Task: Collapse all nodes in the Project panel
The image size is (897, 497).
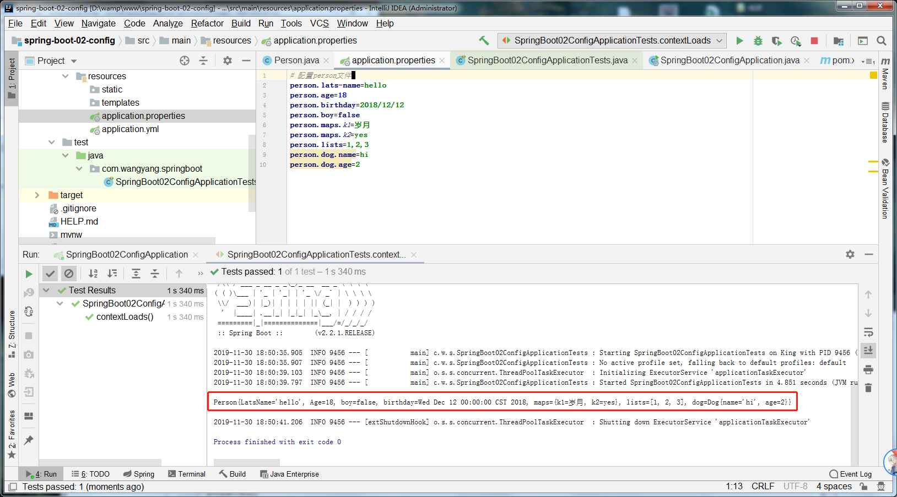Action: click(203, 61)
